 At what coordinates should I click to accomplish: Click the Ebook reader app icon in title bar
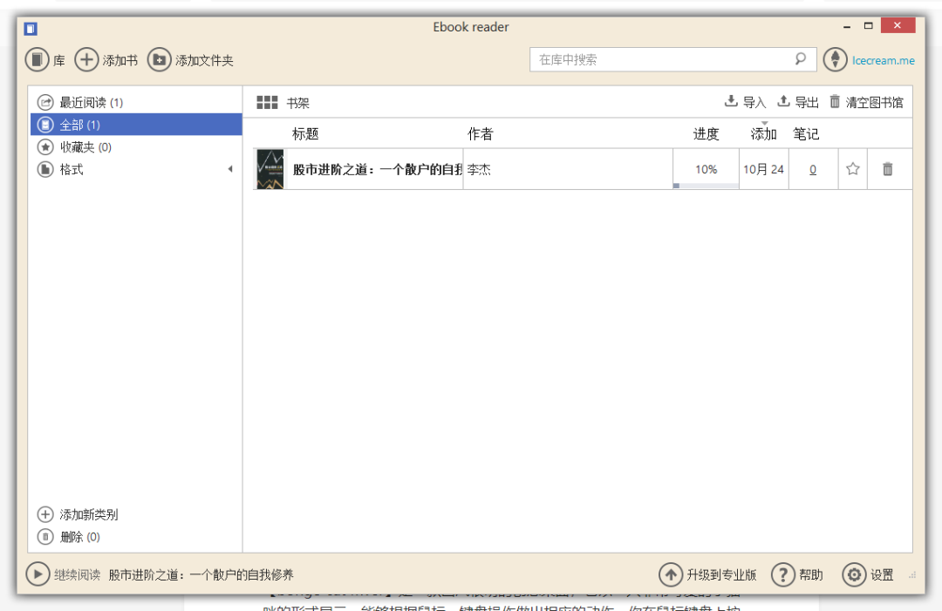pos(31,28)
